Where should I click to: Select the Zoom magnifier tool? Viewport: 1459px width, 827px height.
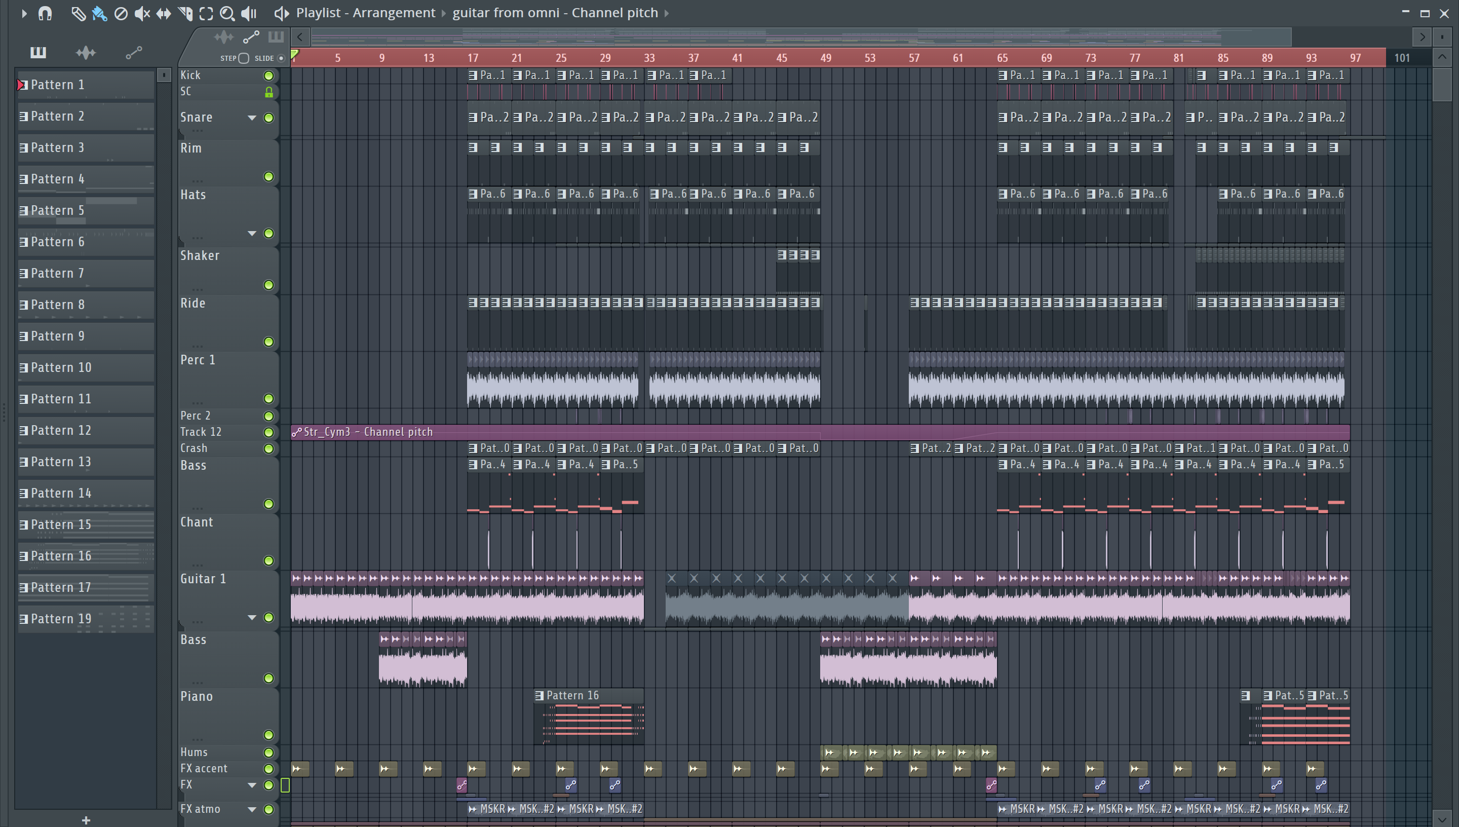tap(227, 13)
